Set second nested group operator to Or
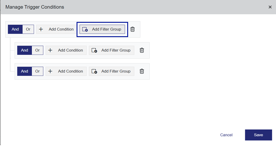The height and width of the screenshot is (146, 276). [38, 71]
